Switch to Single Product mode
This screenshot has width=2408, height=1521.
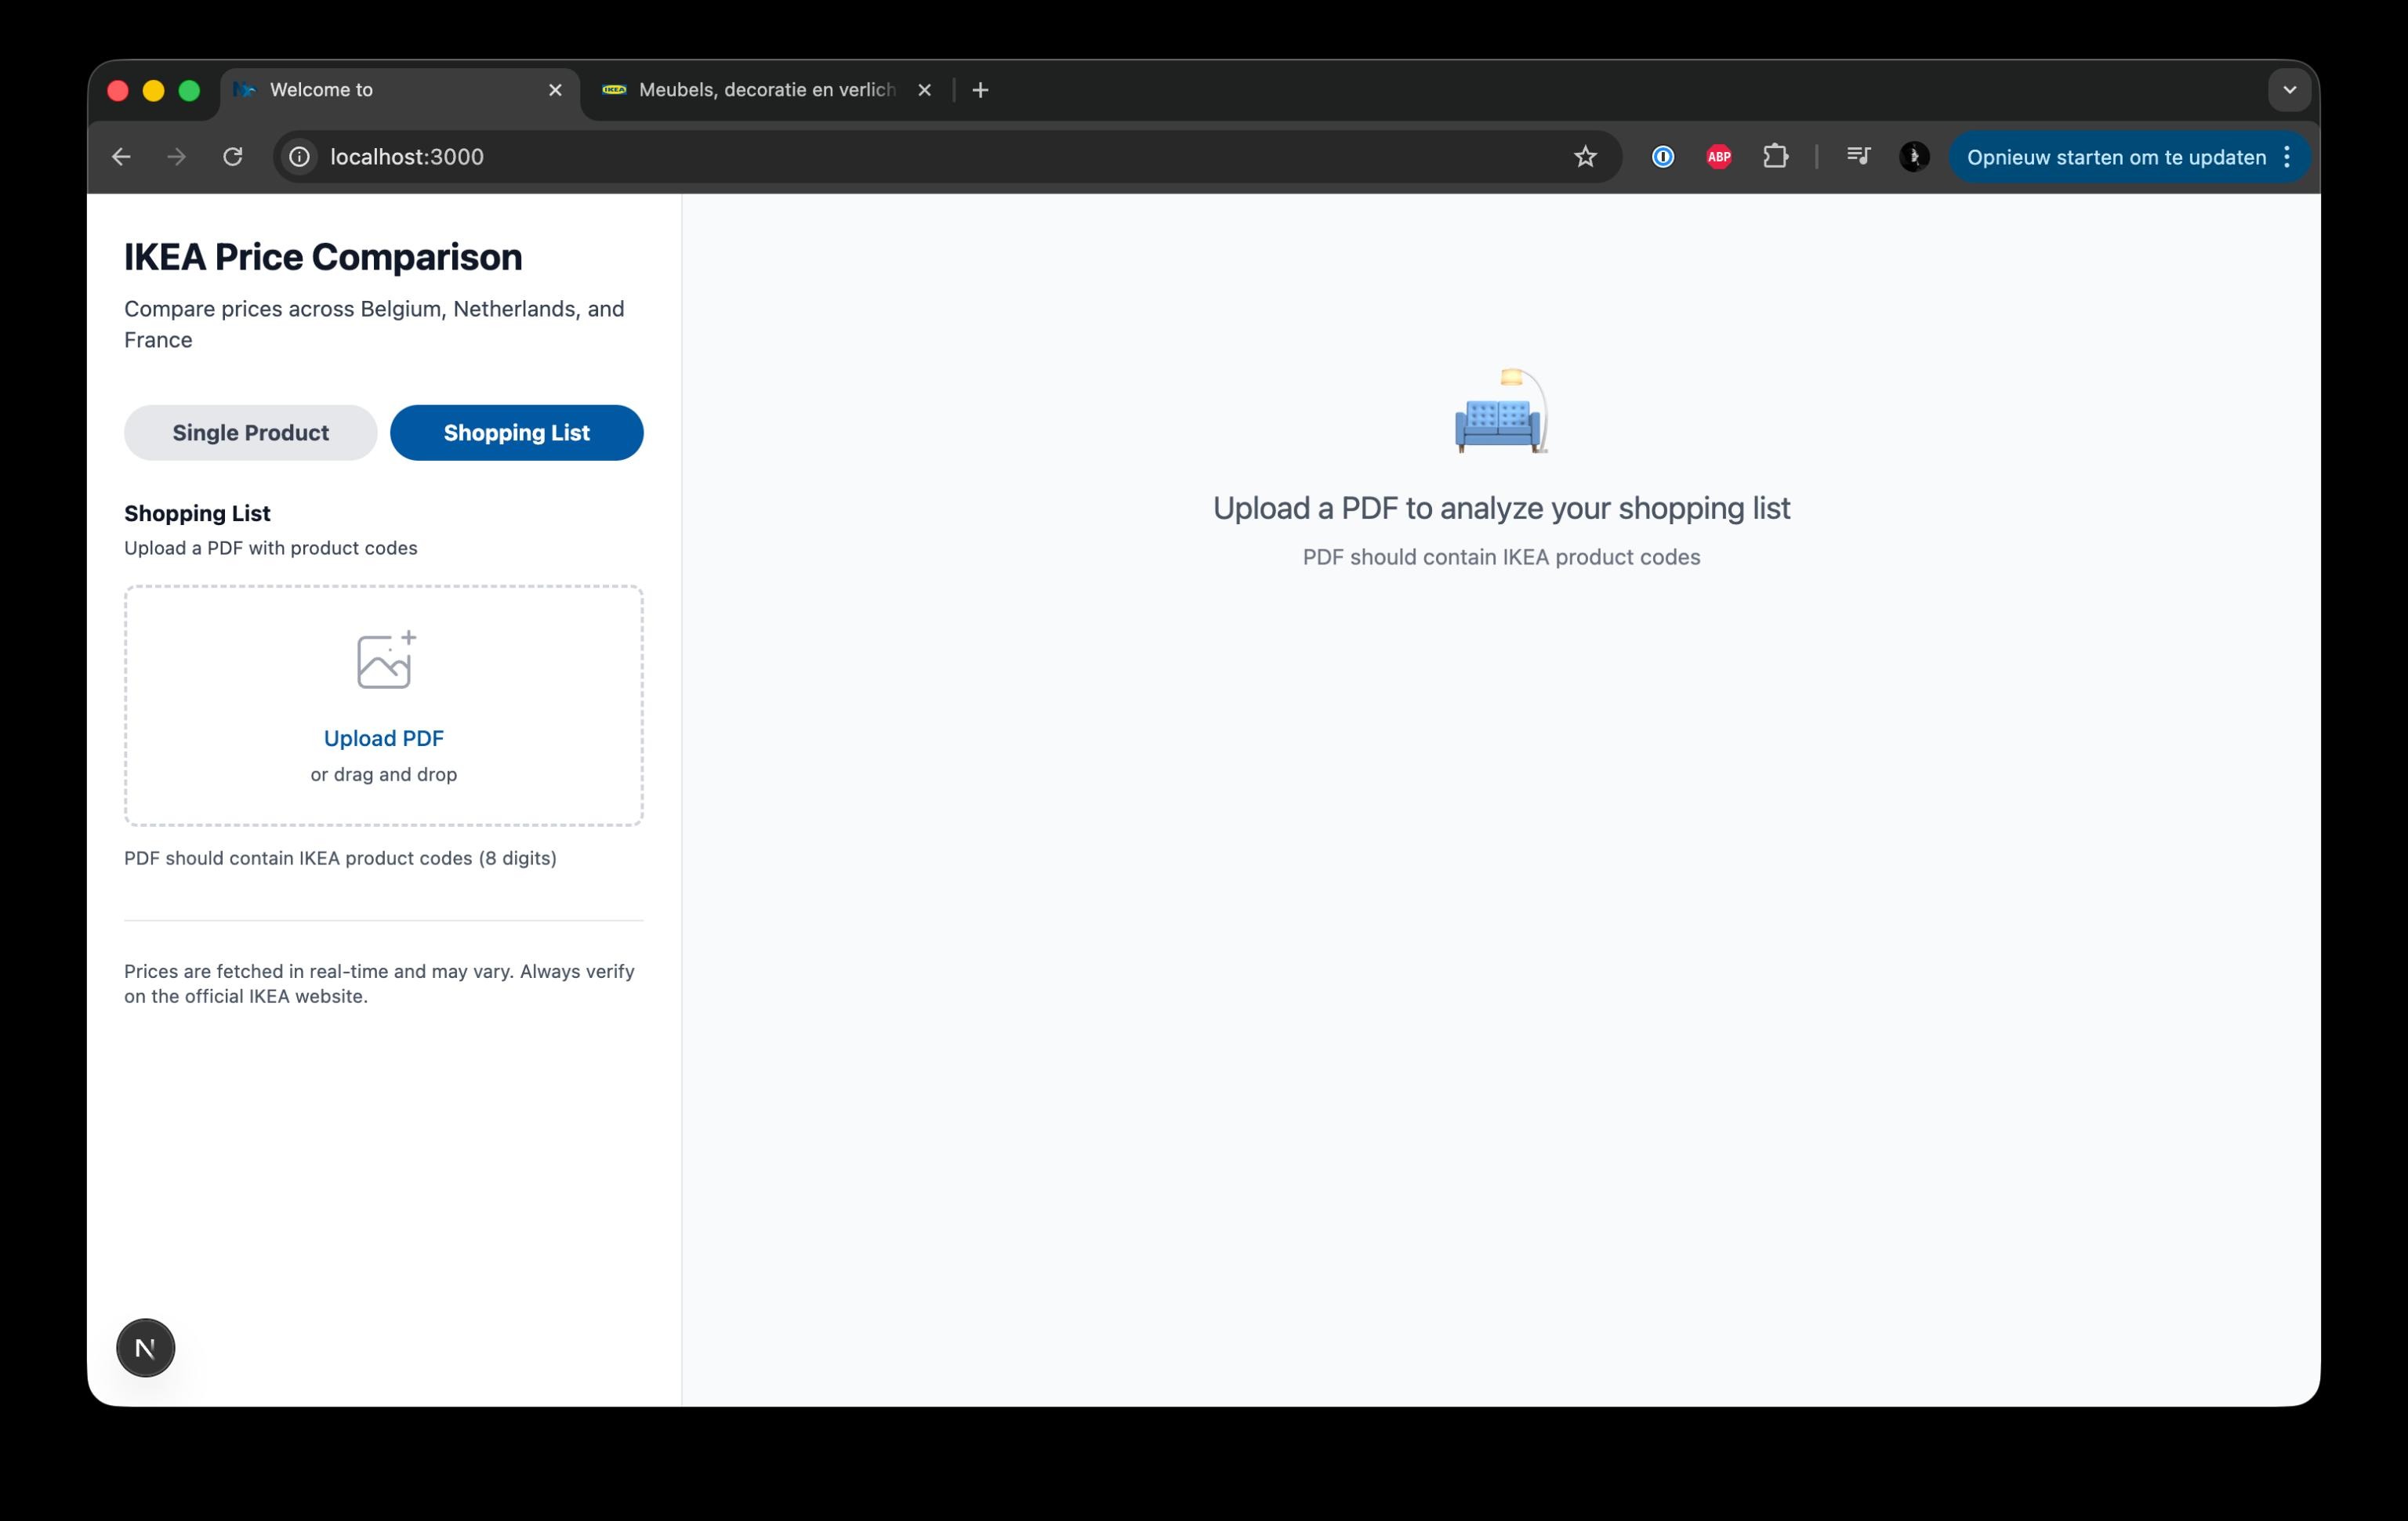click(x=250, y=433)
